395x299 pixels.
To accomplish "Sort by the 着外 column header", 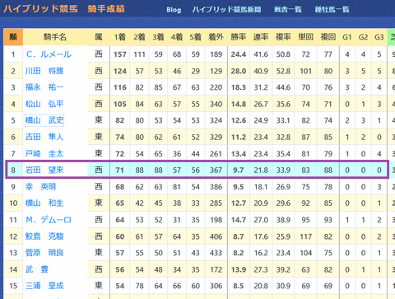I will (216, 37).
